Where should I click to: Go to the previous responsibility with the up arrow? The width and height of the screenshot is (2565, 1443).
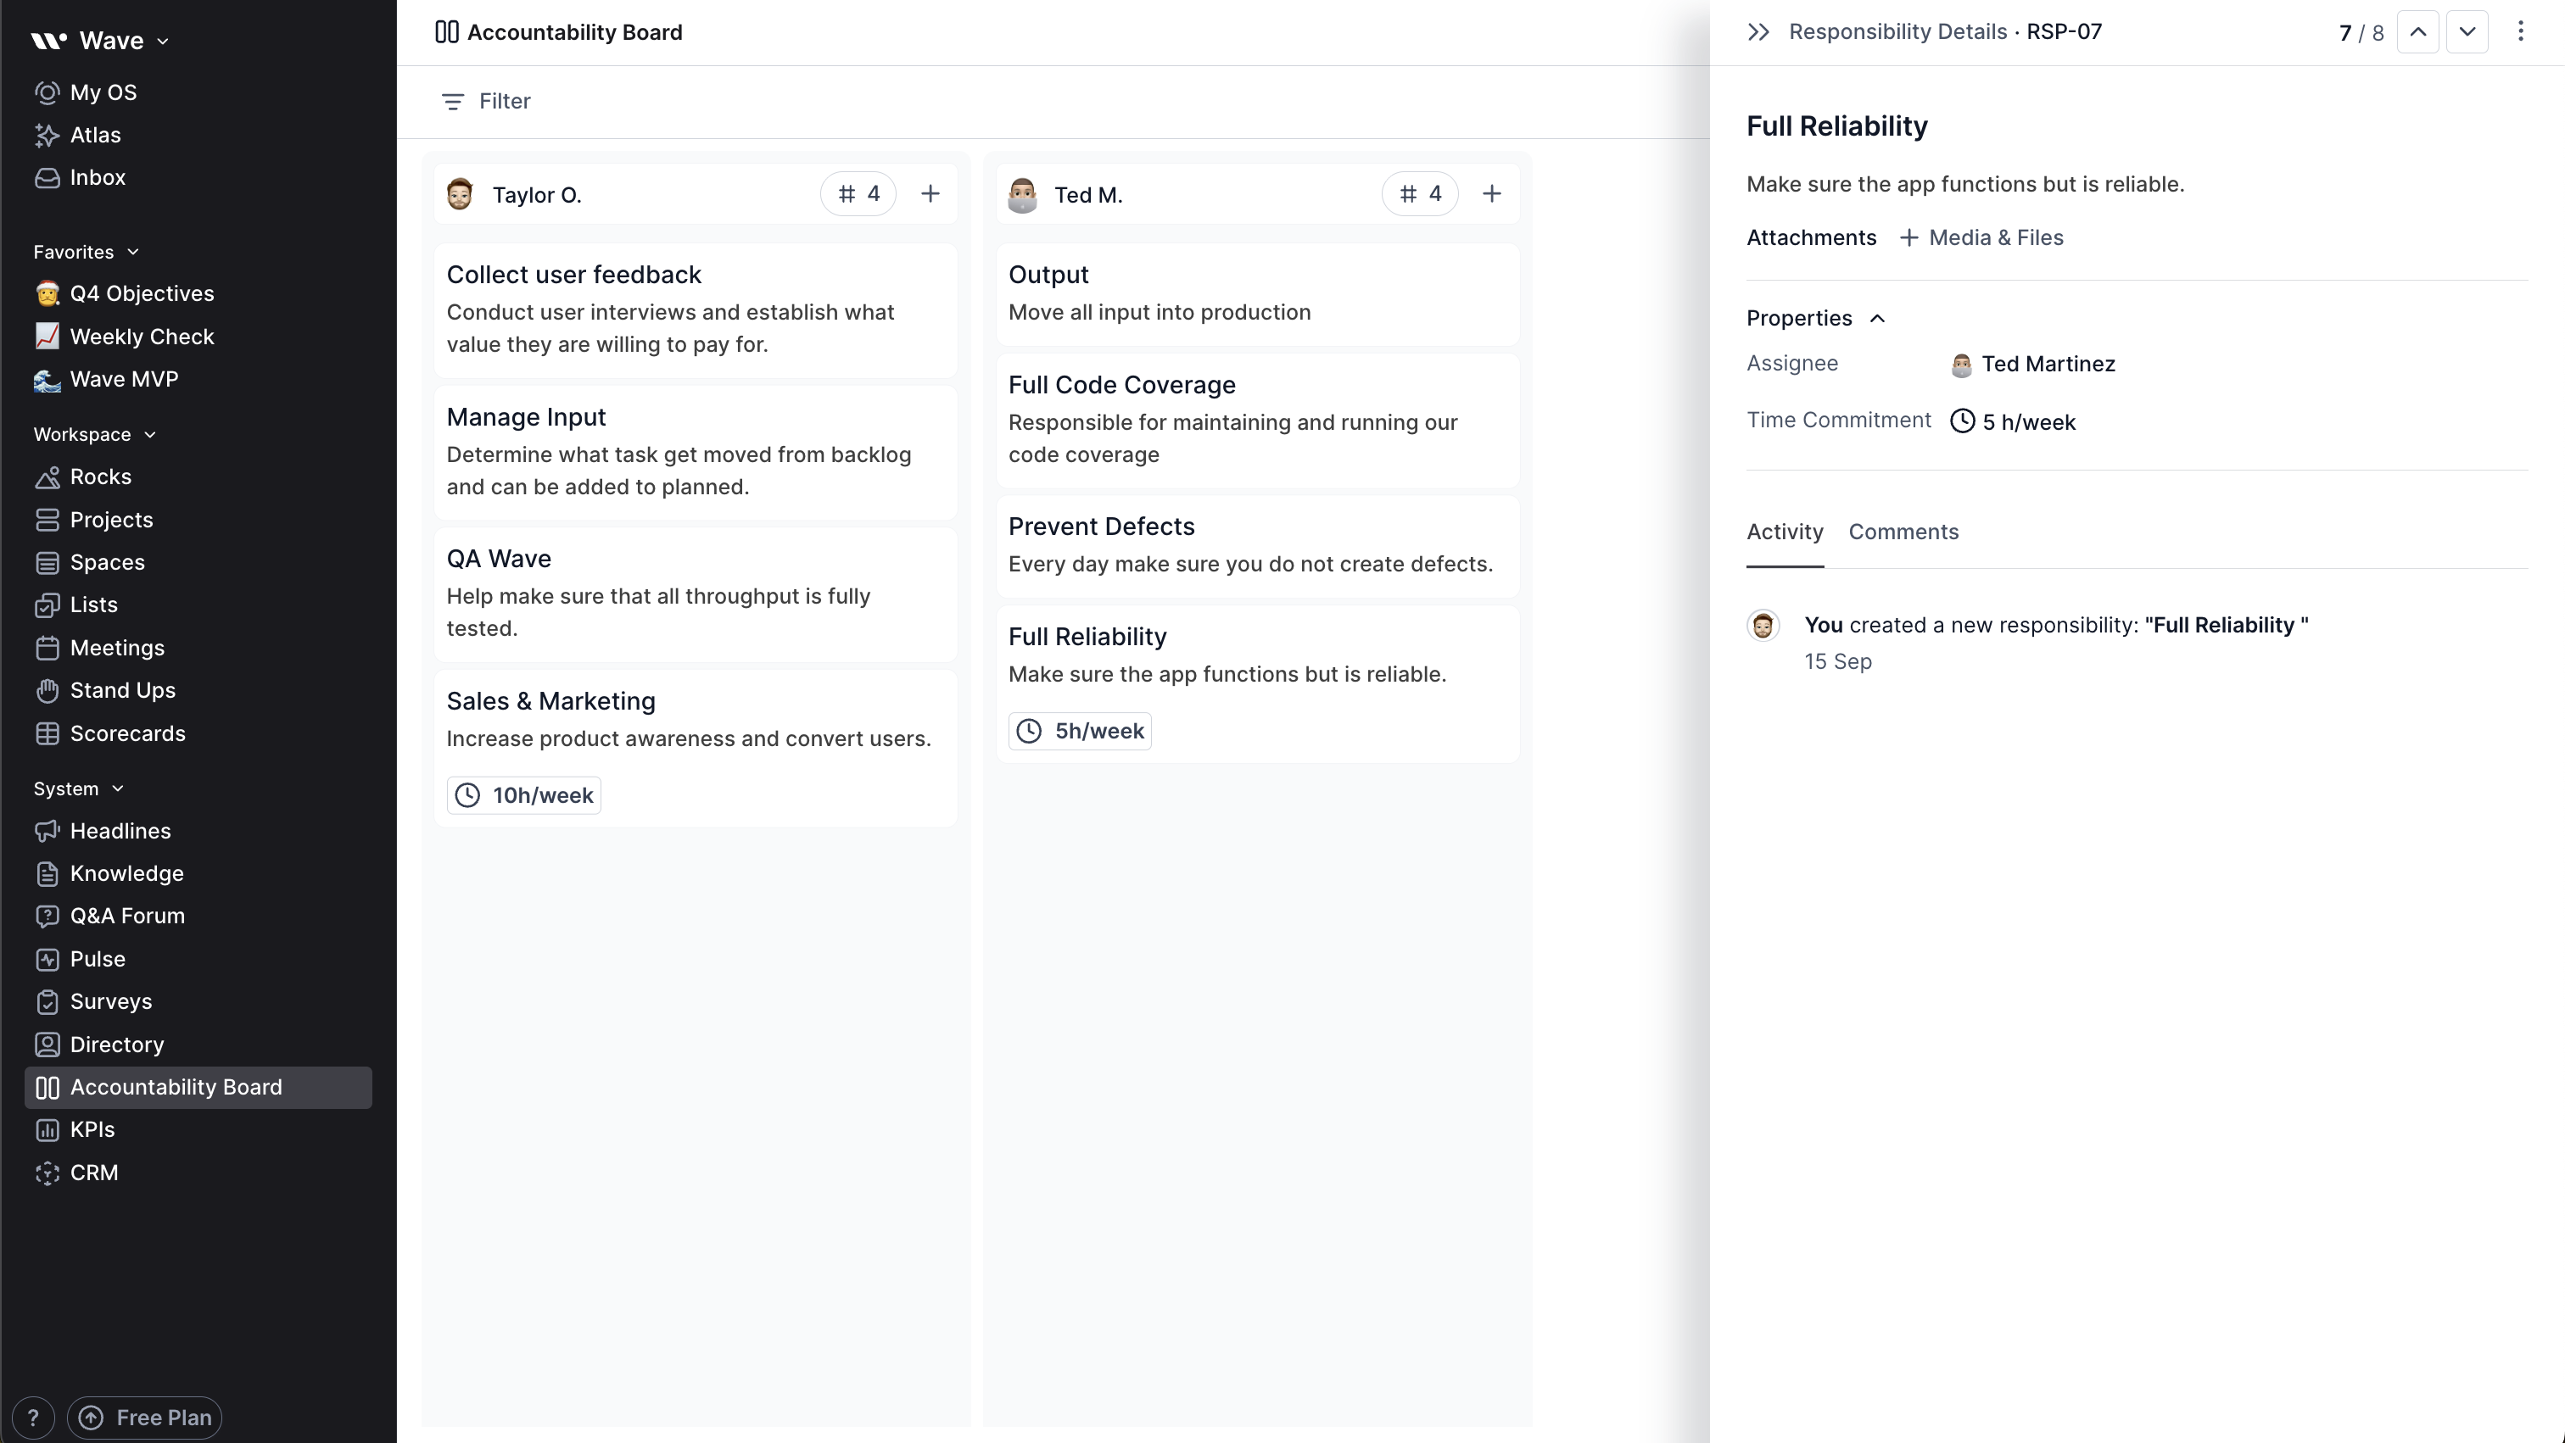pyautogui.click(x=2417, y=32)
